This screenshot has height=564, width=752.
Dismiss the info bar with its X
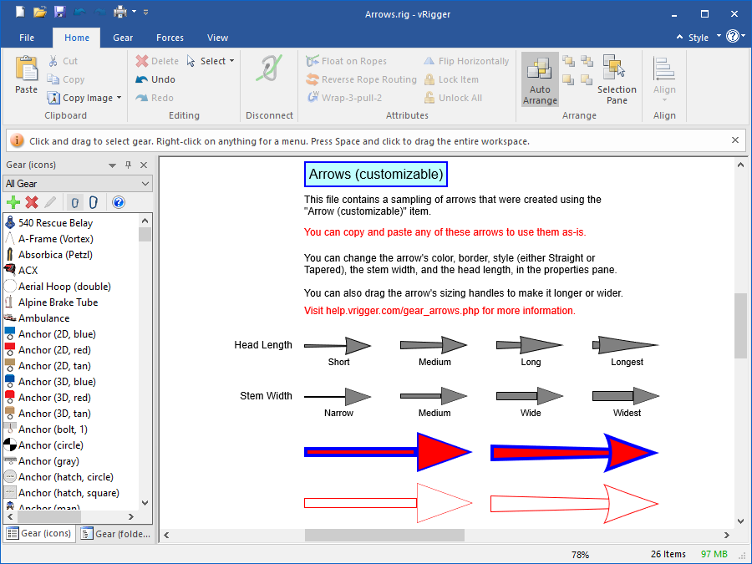(735, 140)
